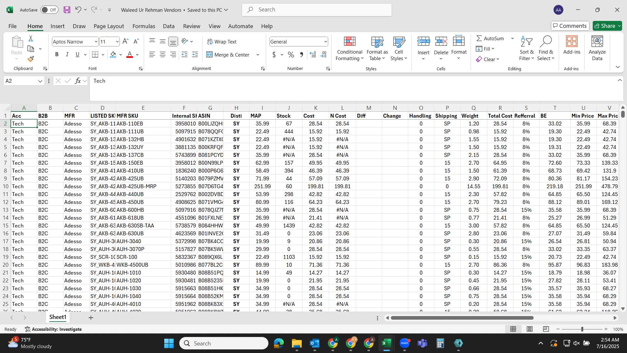
Task: Open Add-ins from ribbon
Action: (x=572, y=45)
